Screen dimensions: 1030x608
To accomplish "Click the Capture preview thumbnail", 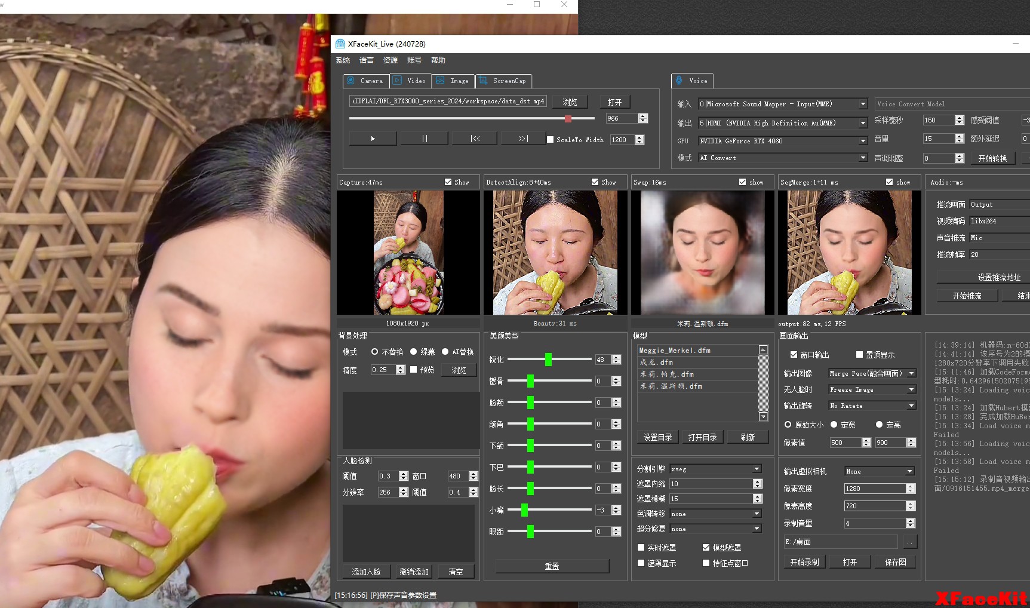I will click(x=408, y=252).
